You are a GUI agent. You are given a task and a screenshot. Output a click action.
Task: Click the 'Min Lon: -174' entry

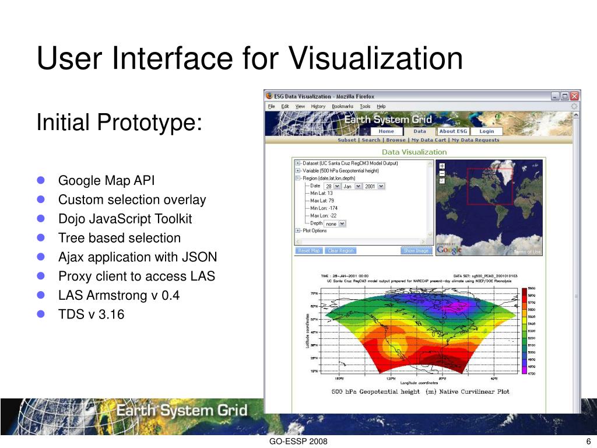(324, 208)
